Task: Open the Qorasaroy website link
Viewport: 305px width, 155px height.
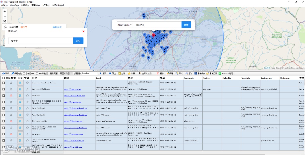Action: coord(73,134)
